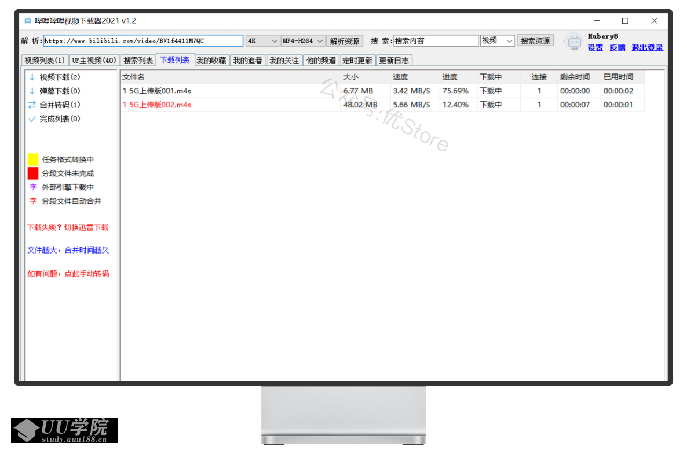This screenshot has width=687, height=454.
Task: Open the MP4-H264 format dropdown
Action: pos(303,41)
